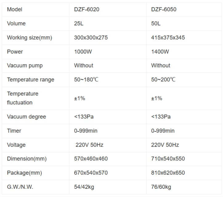This screenshot has width=223, height=197.
Task: Click the working size 300x300x275 value
Action: [91, 38]
